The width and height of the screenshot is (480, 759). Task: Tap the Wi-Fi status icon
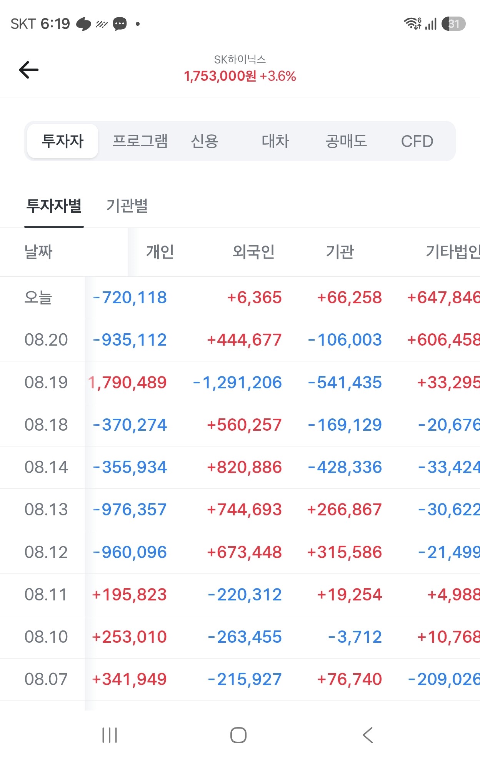(413, 23)
